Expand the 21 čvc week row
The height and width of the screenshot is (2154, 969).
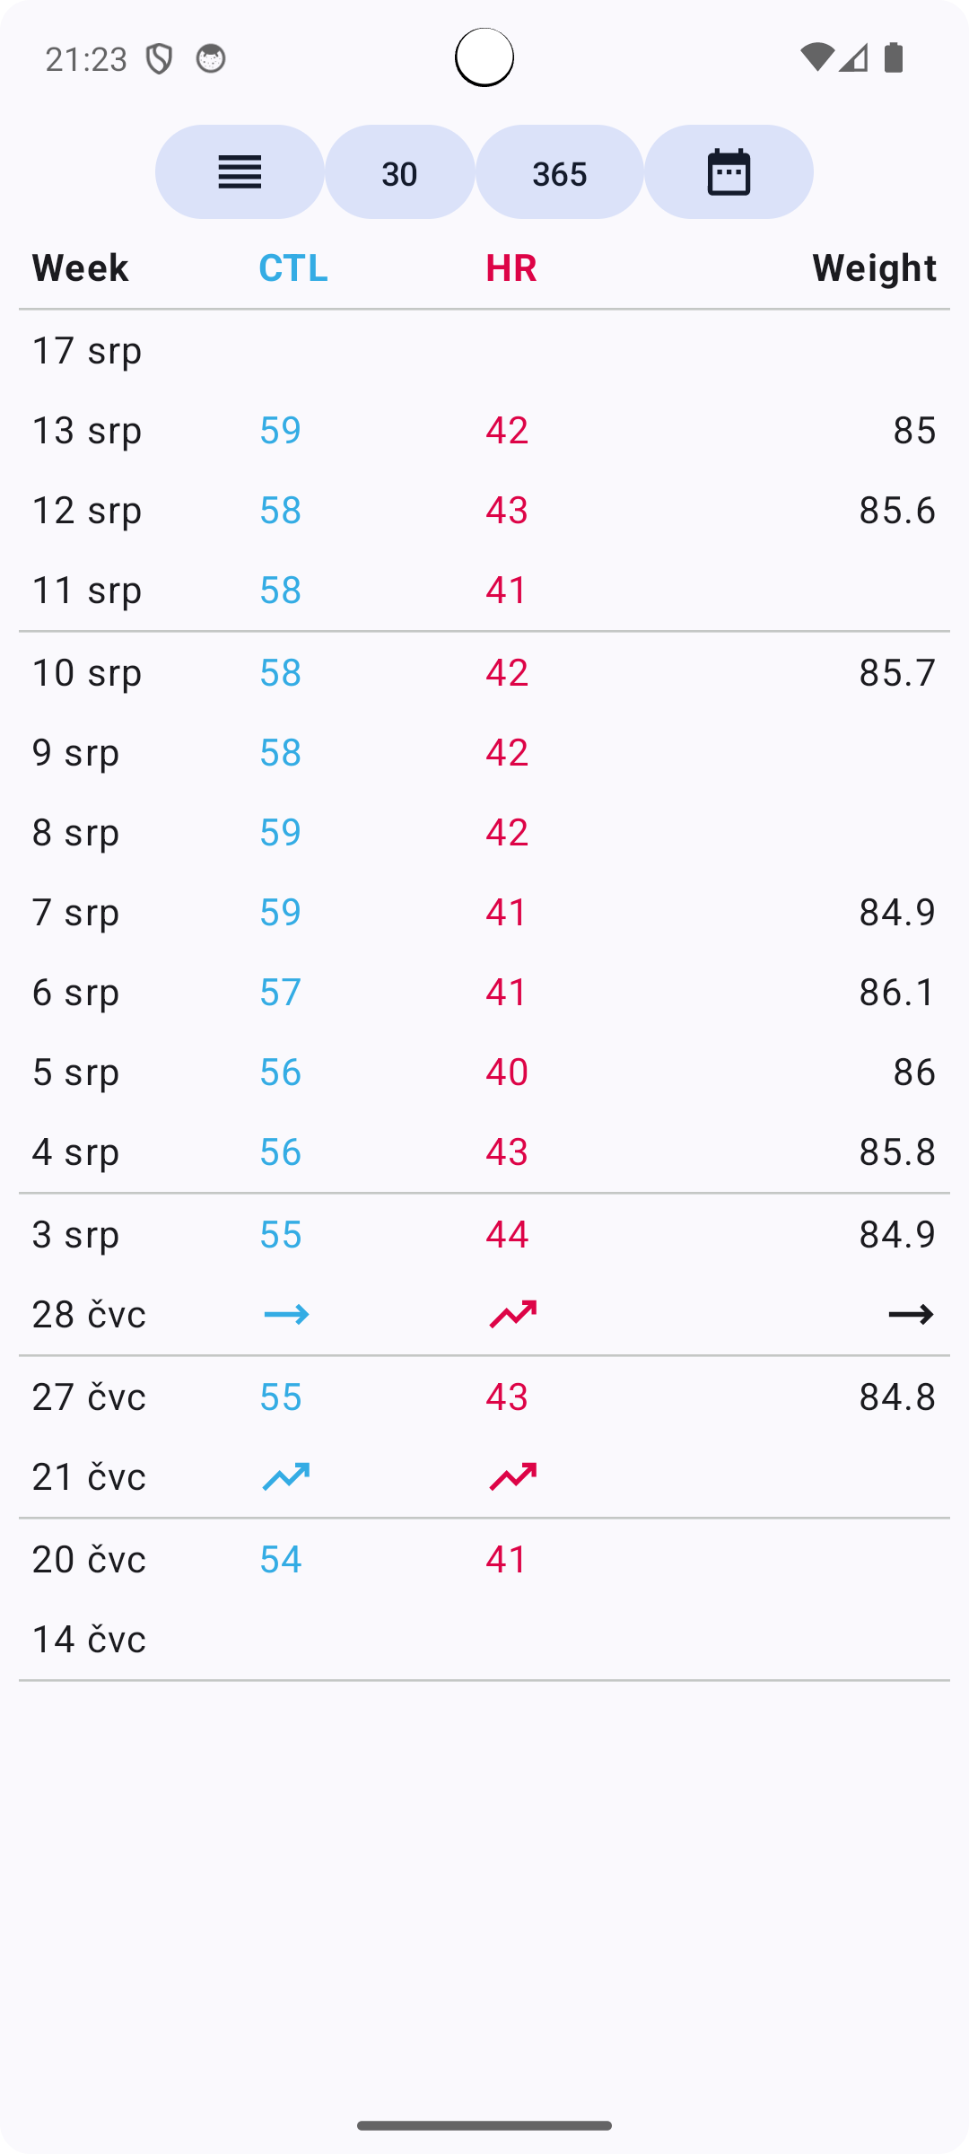pyautogui.click(x=89, y=1476)
